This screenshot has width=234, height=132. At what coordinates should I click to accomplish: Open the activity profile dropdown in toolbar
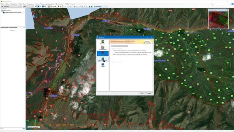(101, 7)
